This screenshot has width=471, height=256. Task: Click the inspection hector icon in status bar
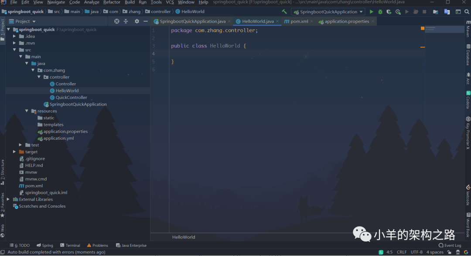tap(458, 252)
